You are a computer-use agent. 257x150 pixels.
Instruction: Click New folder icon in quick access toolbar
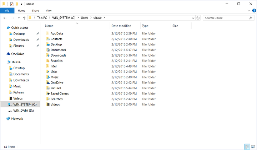coord(17,4)
